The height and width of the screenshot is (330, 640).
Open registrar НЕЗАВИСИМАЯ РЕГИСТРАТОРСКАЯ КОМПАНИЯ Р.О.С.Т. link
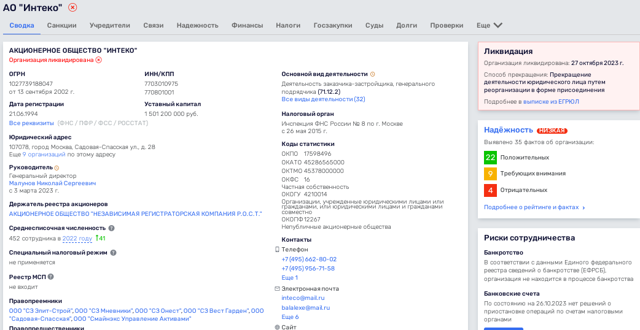136,214
